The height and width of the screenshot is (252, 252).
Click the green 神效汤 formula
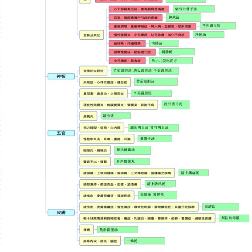pos(184,17)
